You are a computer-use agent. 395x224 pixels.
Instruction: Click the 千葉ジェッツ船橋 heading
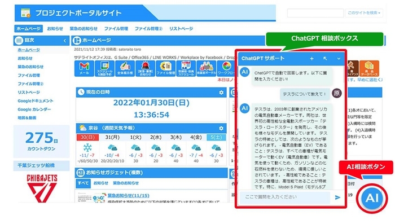(x=36, y=165)
